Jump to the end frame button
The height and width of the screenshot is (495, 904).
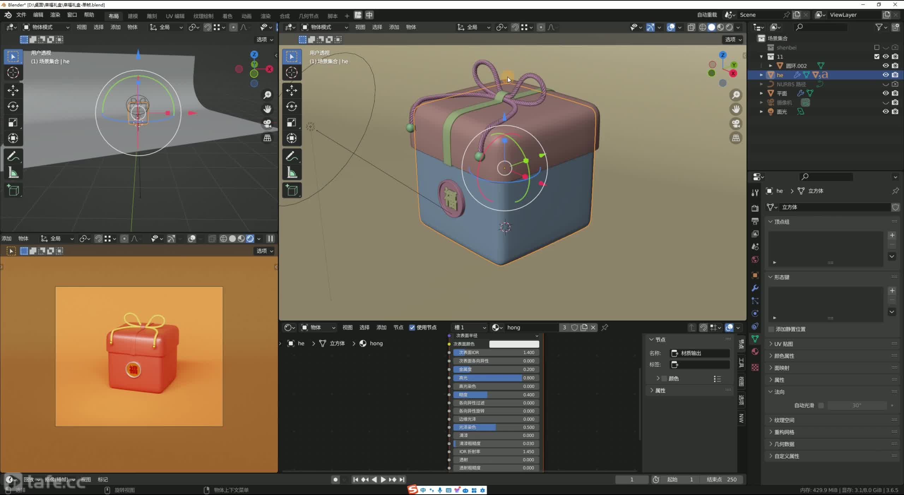(x=402, y=479)
